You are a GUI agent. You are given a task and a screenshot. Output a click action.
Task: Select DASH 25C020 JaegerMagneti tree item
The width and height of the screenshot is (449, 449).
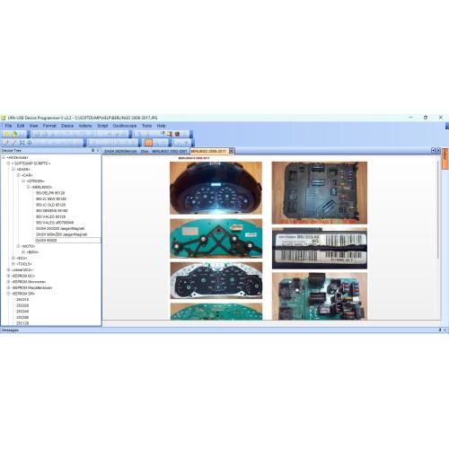(60, 228)
